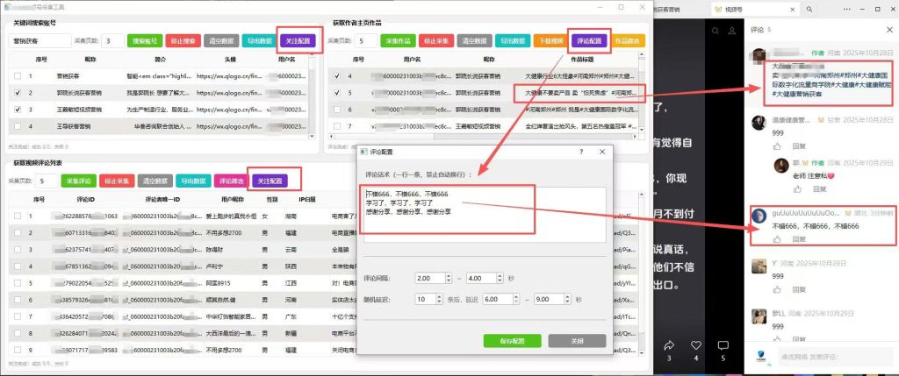The width and height of the screenshot is (899, 376).
Task: Click the account list vertical scrollbar
Action: [312, 97]
